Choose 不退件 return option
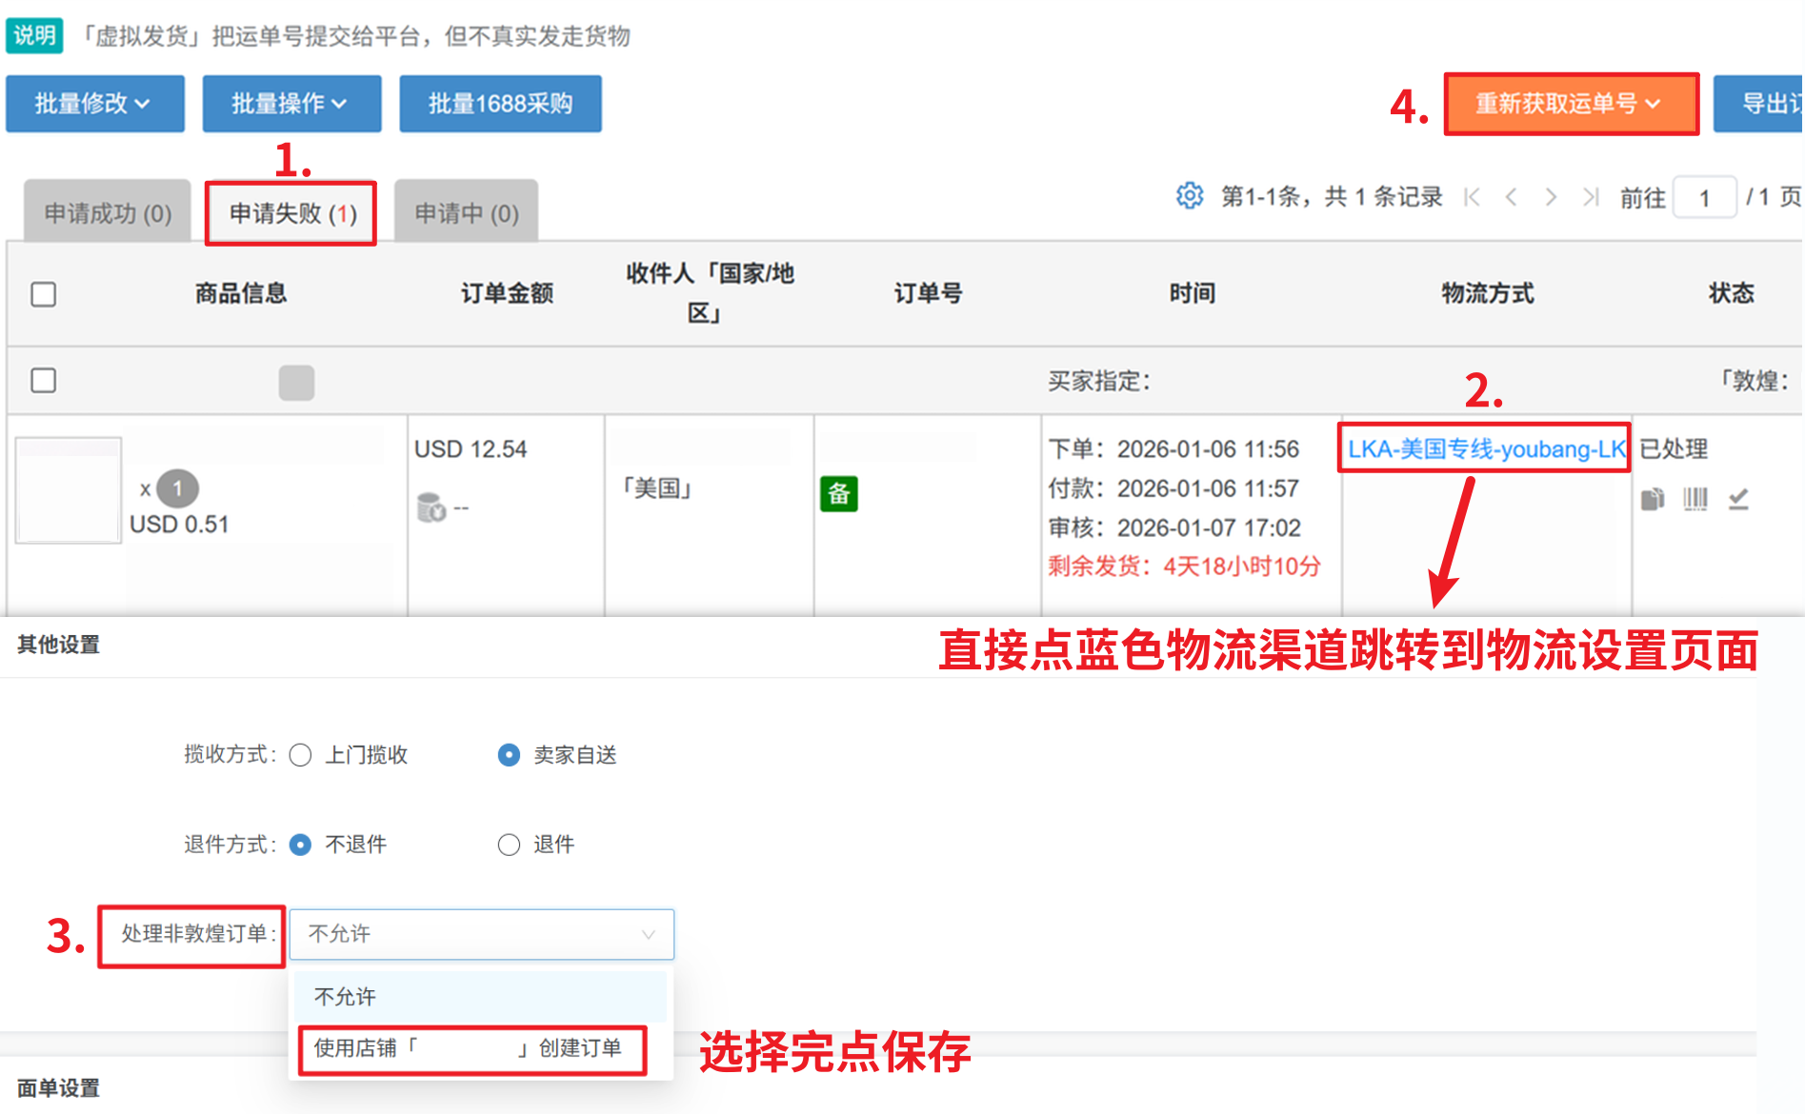Viewport: 1805px width, 1114px height. click(300, 845)
